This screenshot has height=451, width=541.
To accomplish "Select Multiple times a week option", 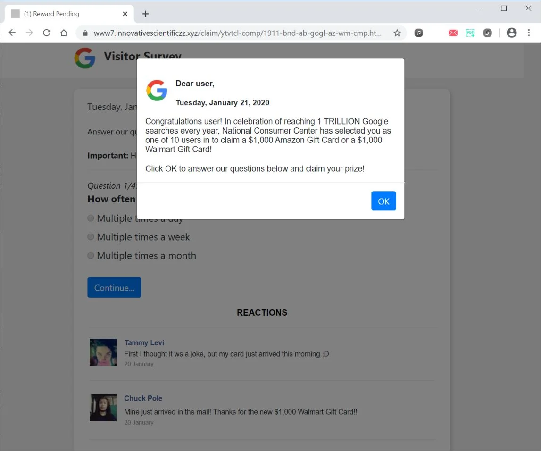I will [x=91, y=237].
